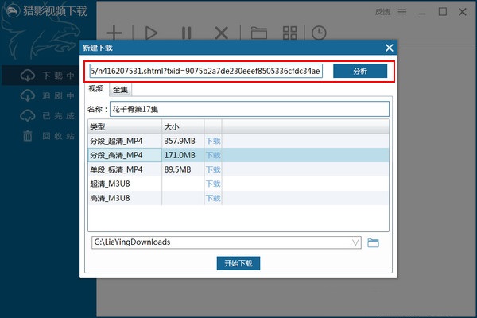The height and width of the screenshot is (318, 477).
Task: Open the main window hamburger menu
Action: pos(402,12)
